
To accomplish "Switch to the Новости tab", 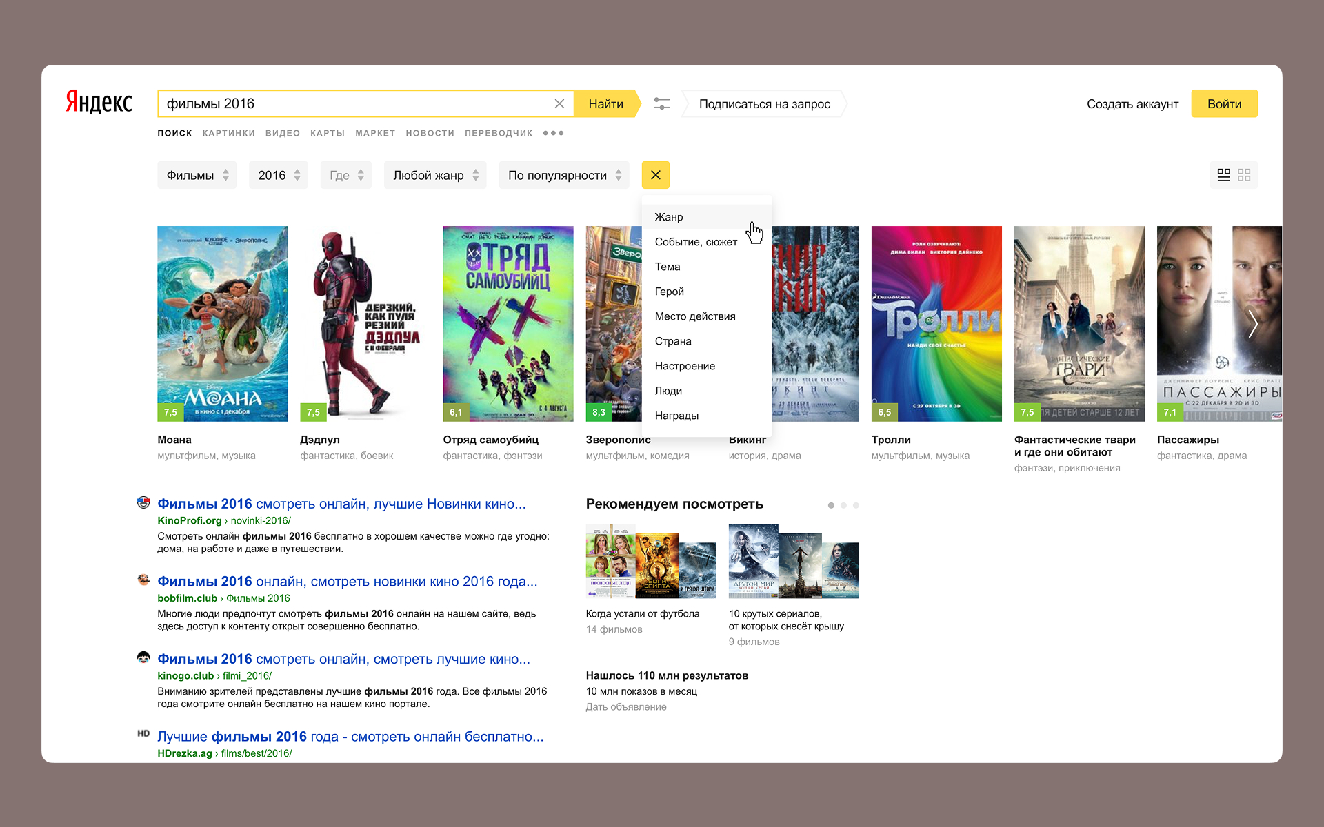I will coord(430,133).
